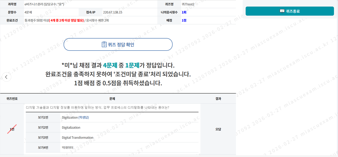Viewport: 338px width, 157px height.
Task: Click the 퀴즈종료 button
Action: pyautogui.click(x=289, y=11)
